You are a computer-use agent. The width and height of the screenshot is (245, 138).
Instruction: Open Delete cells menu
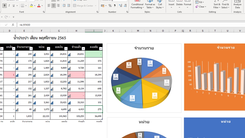click(x=179, y=4)
